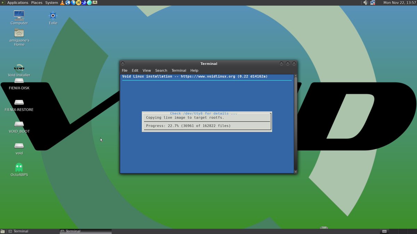Click 'Check /dev/tty8 for details' heading
Image resolution: width=417 pixels, height=234 pixels.
pyautogui.click(x=204, y=113)
